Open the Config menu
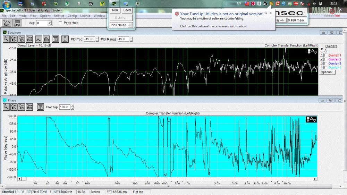This screenshot has height=195, width=347. click(72, 16)
